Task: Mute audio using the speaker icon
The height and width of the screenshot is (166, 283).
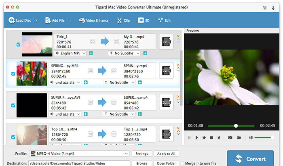Action: pyautogui.click(x=251, y=137)
